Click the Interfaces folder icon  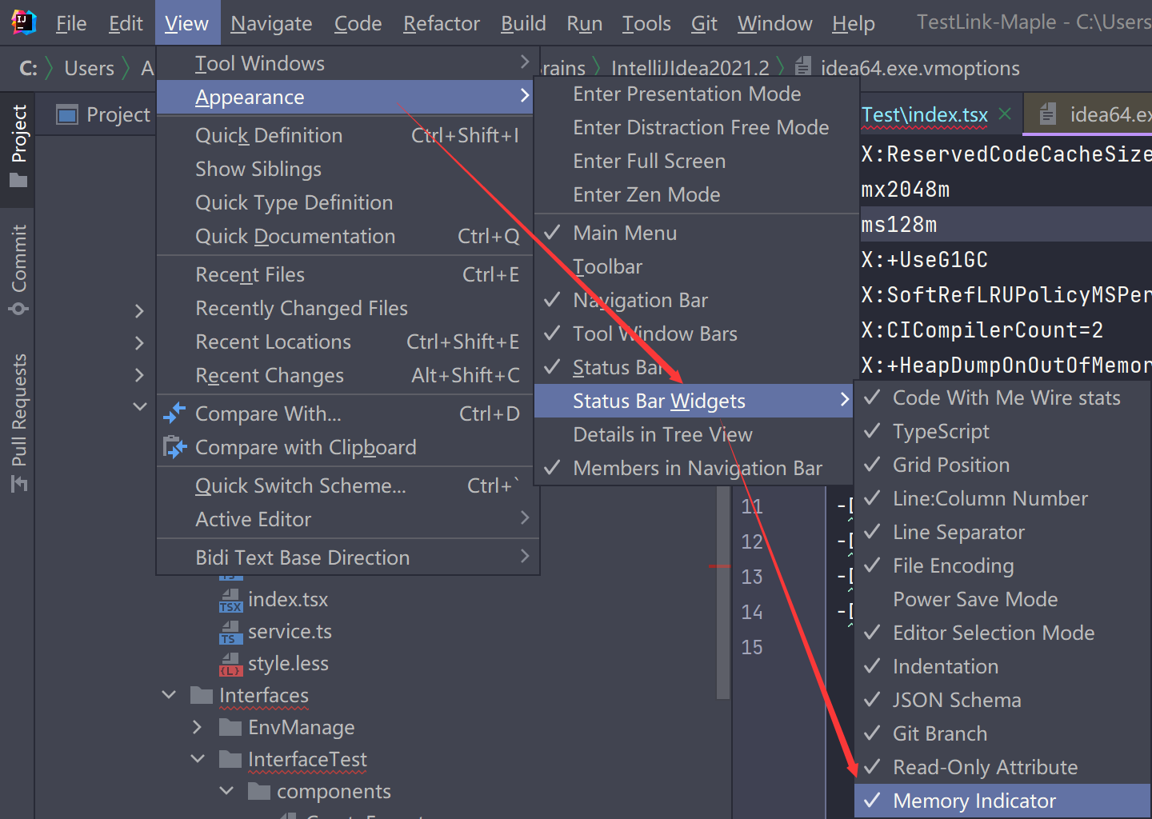tap(202, 695)
